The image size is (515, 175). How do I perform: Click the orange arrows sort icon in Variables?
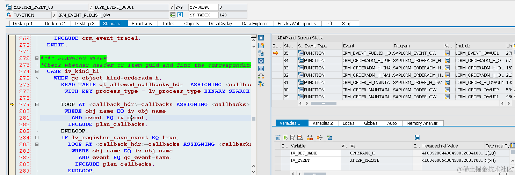(310, 137)
